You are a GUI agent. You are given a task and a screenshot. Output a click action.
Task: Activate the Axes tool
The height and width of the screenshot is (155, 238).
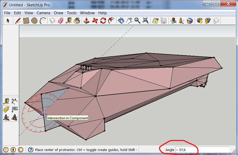click(6, 117)
